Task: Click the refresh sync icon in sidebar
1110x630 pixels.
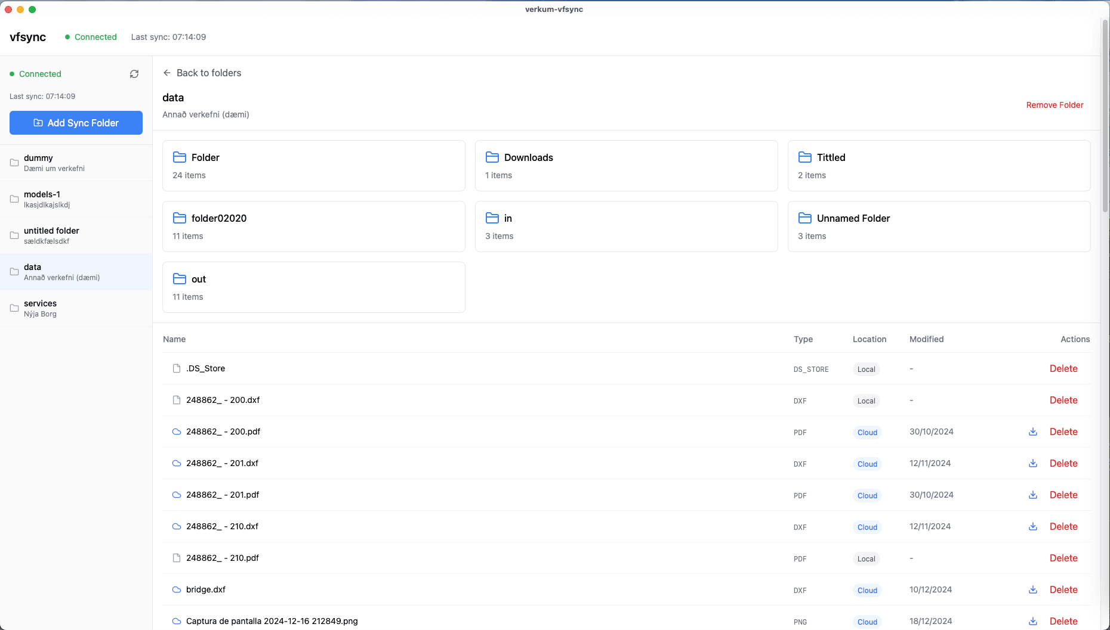Action: click(134, 74)
